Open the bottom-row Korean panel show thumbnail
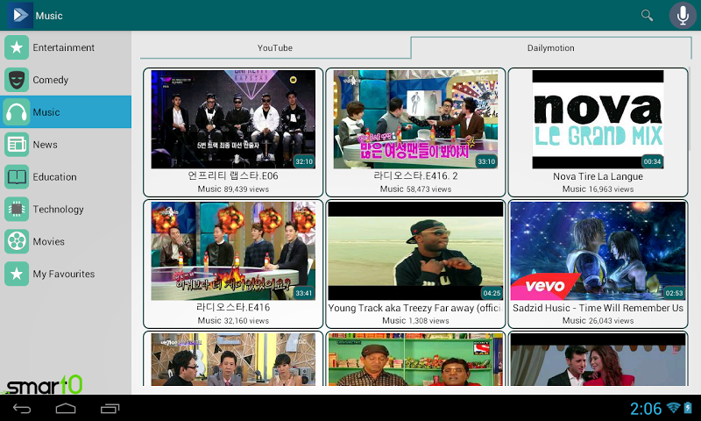701x421 pixels. [233, 360]
